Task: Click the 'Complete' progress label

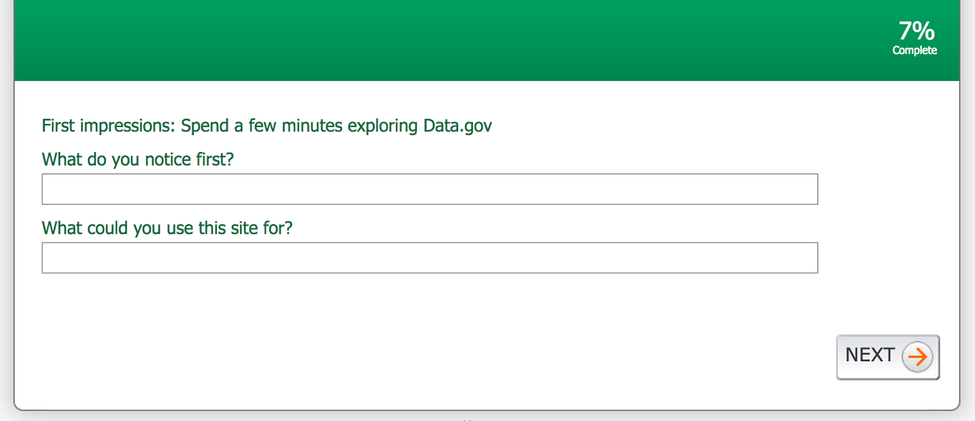Action: (x=914, y=50)
